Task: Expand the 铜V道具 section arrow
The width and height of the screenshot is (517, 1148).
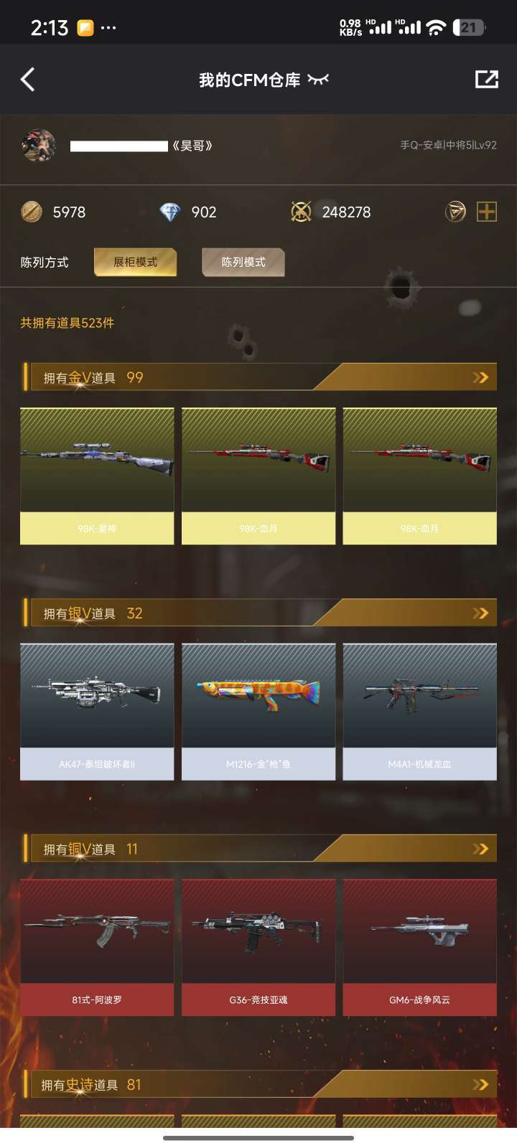Action: 480,849
